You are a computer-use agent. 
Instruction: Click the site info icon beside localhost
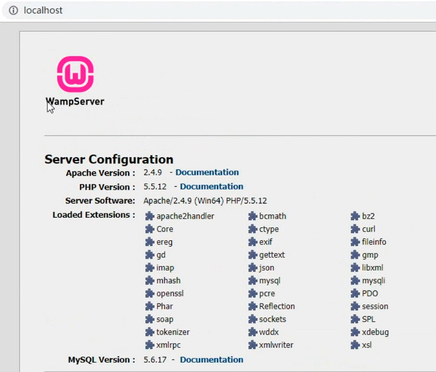click(x=13, y=10)
